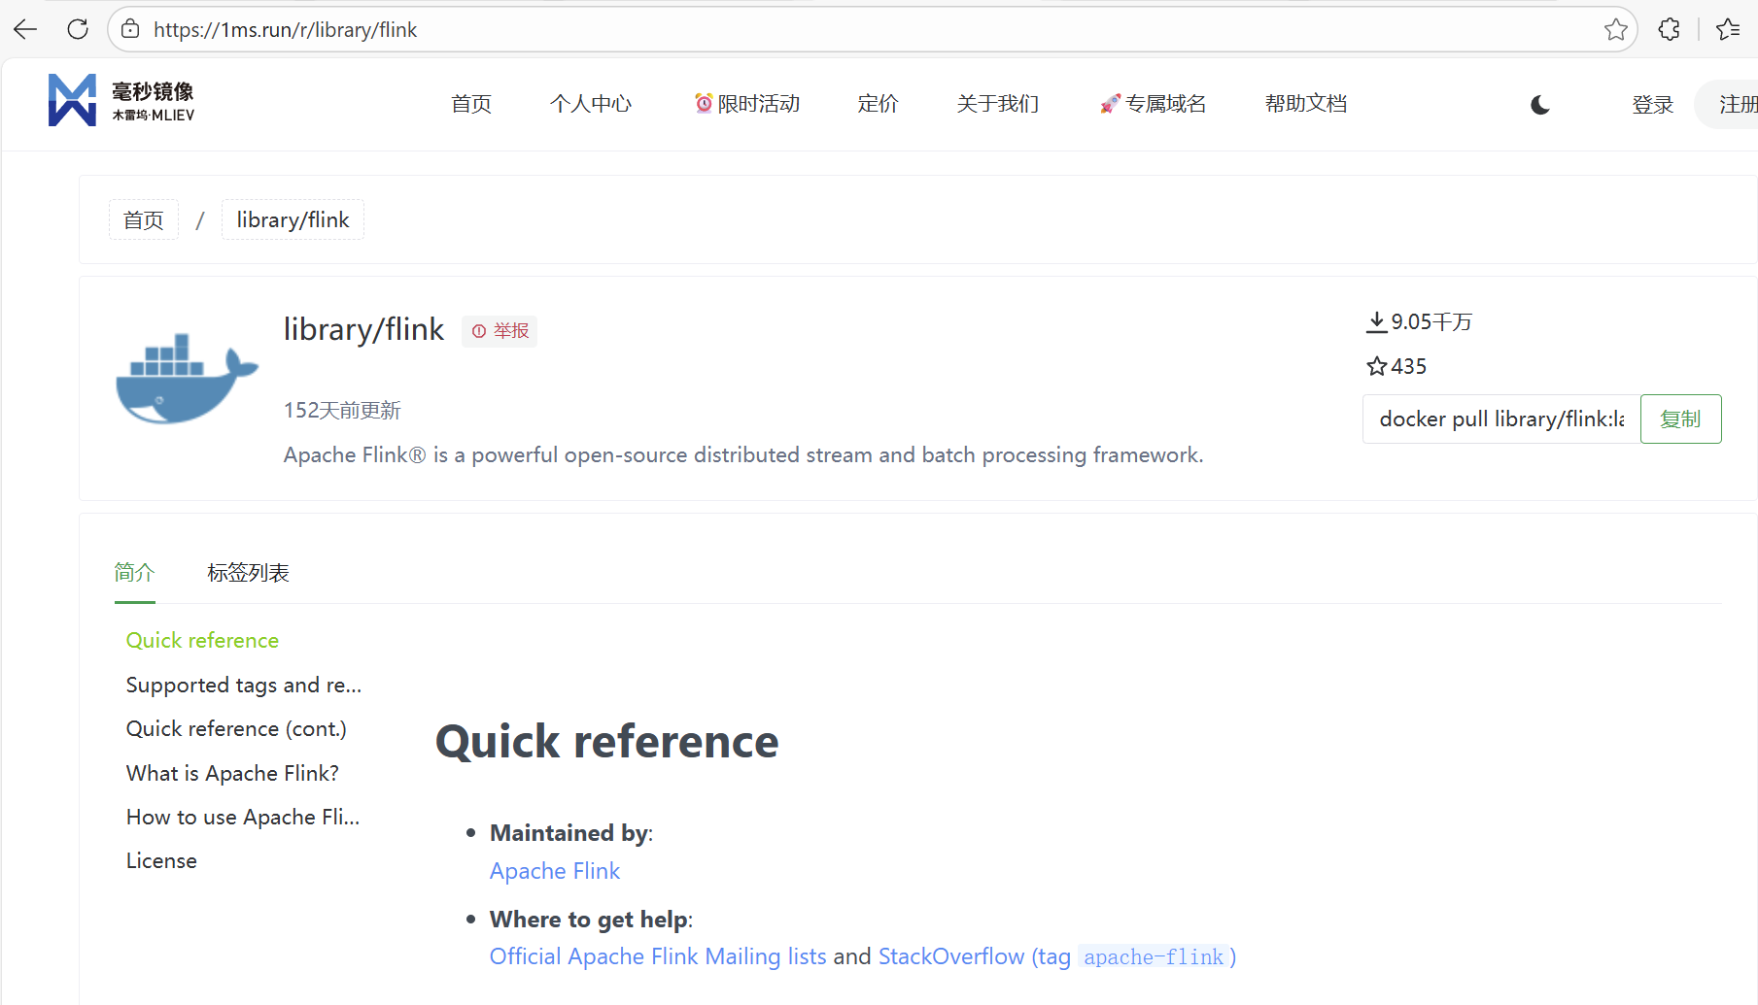Viewport: 1758px width, 1005px height.
Task: Jump to Quick reference (cont.) section
Action: [236, 729]
